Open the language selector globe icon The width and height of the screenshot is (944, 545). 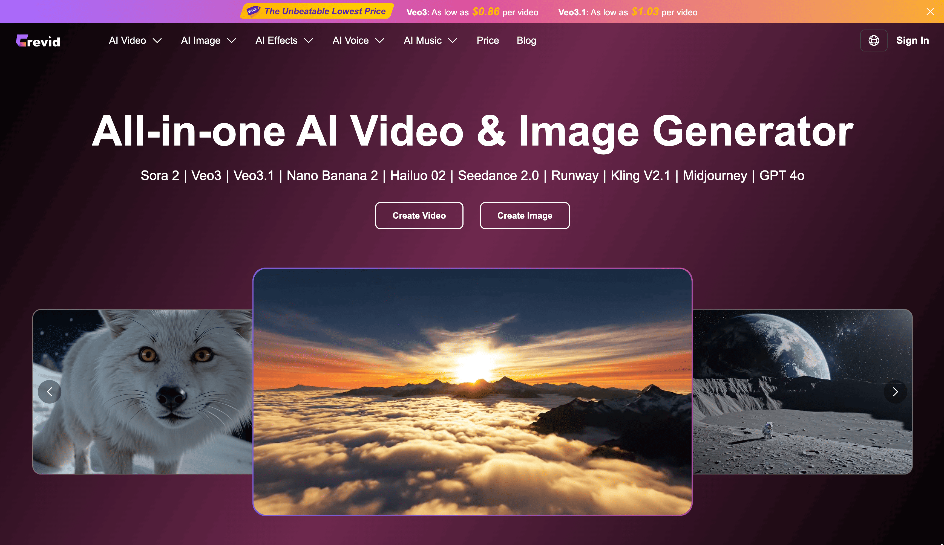tap(874, 40)
